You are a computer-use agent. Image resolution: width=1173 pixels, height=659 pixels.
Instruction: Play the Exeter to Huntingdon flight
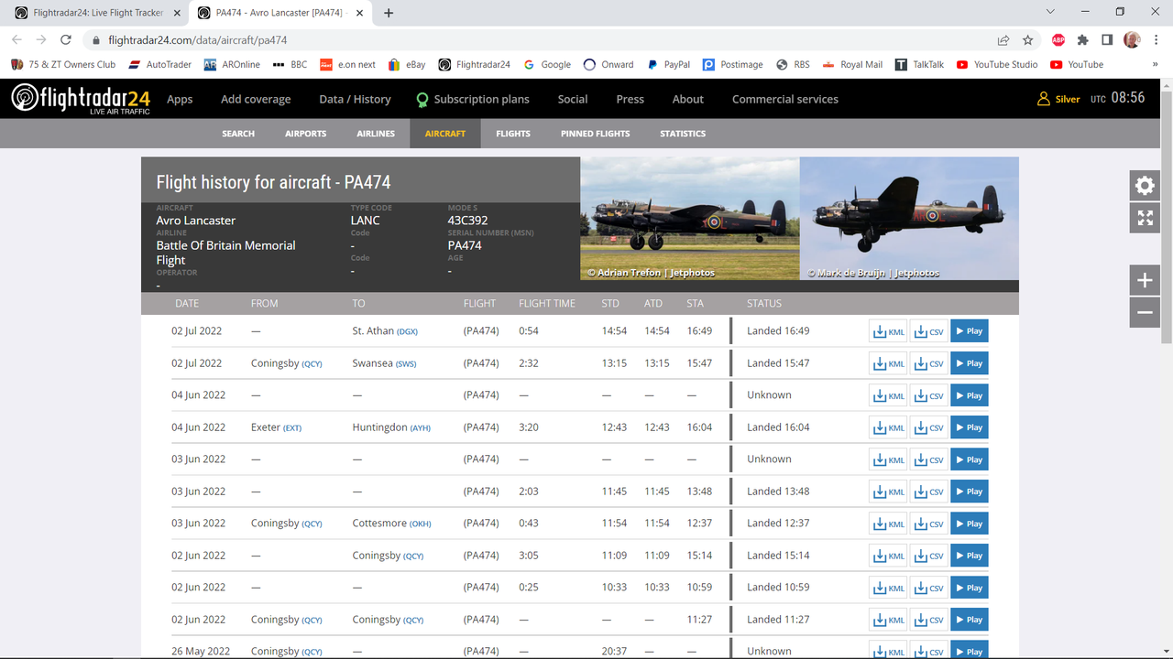969,427
